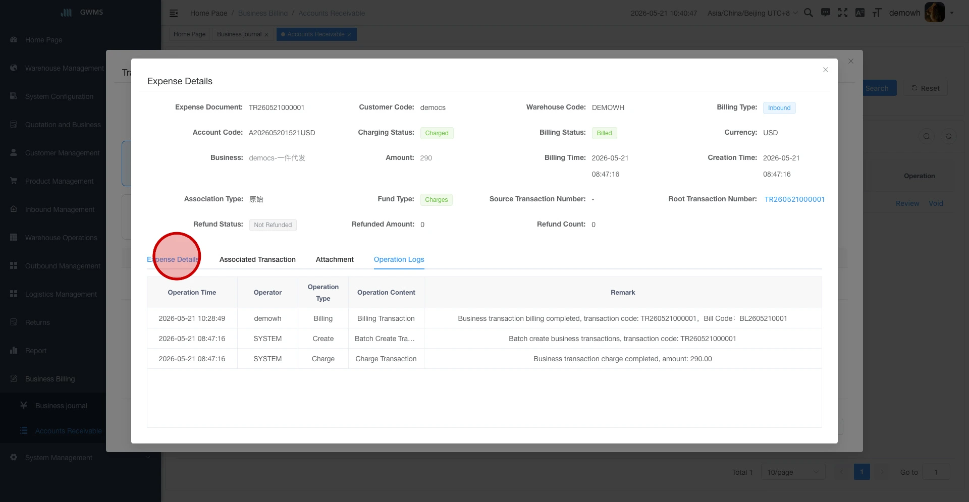969x502 pixels.
Task: Open the Expense Details tab
Action: pos(173,259)
